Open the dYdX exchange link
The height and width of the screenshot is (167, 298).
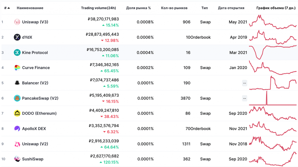[27, 38]
